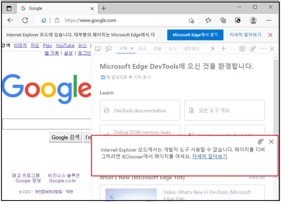Click the feedback icon in the IE mode notification
Image resolution: width=281 pixels, height=202 pixels.
tap(260, 142)
